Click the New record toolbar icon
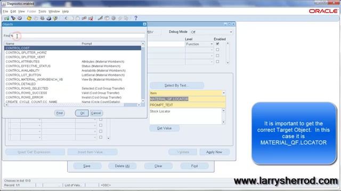This screenshot has width=341, height=191. click(6, 18)
